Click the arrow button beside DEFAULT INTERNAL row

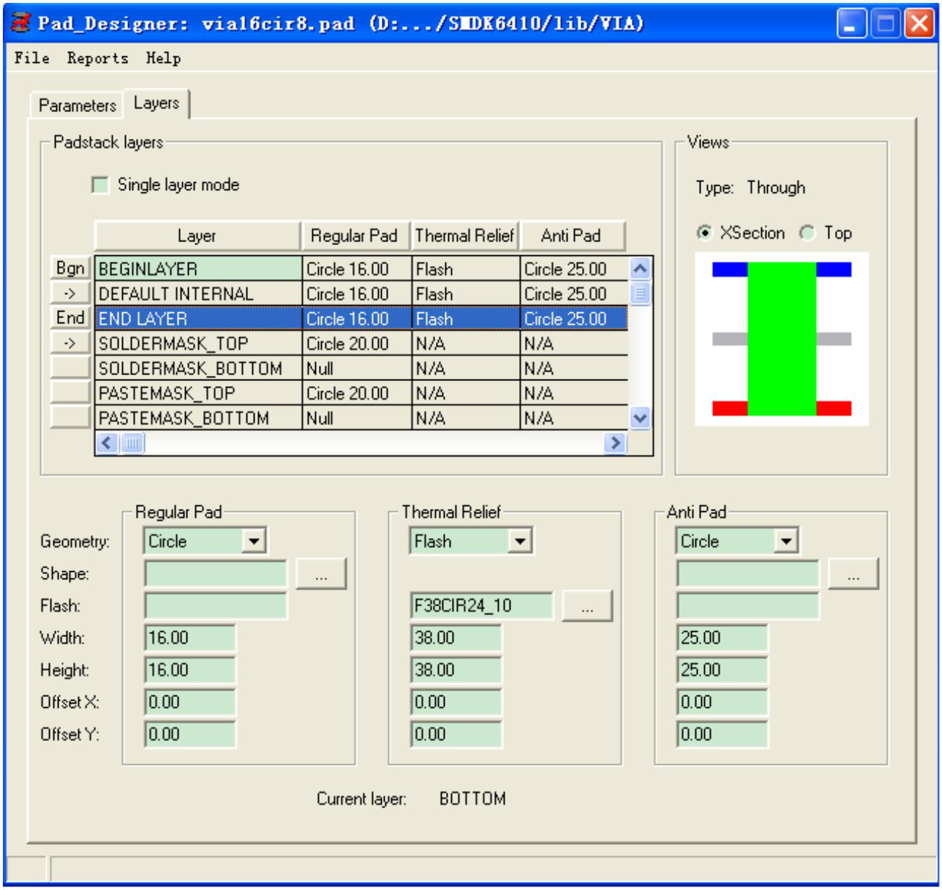(x=70, y=294)
